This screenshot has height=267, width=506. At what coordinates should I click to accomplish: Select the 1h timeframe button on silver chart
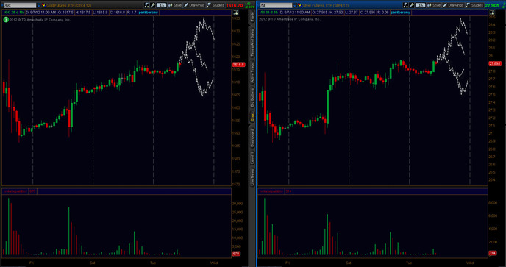point(420,5)
